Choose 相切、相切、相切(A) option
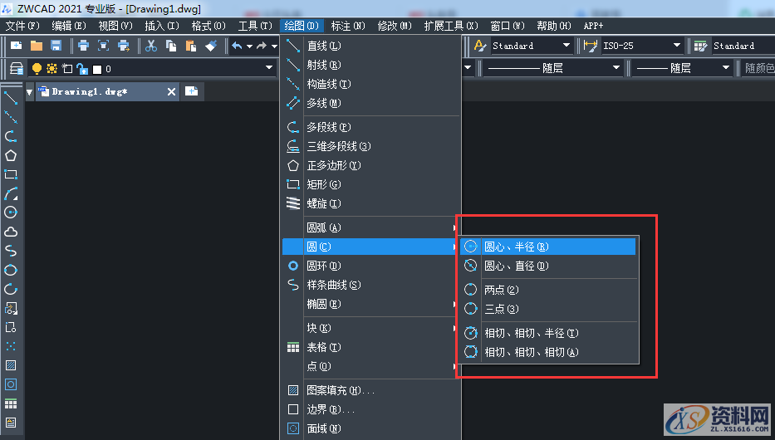Viewport: 775px width, 440px height. (x=547, y=352)
